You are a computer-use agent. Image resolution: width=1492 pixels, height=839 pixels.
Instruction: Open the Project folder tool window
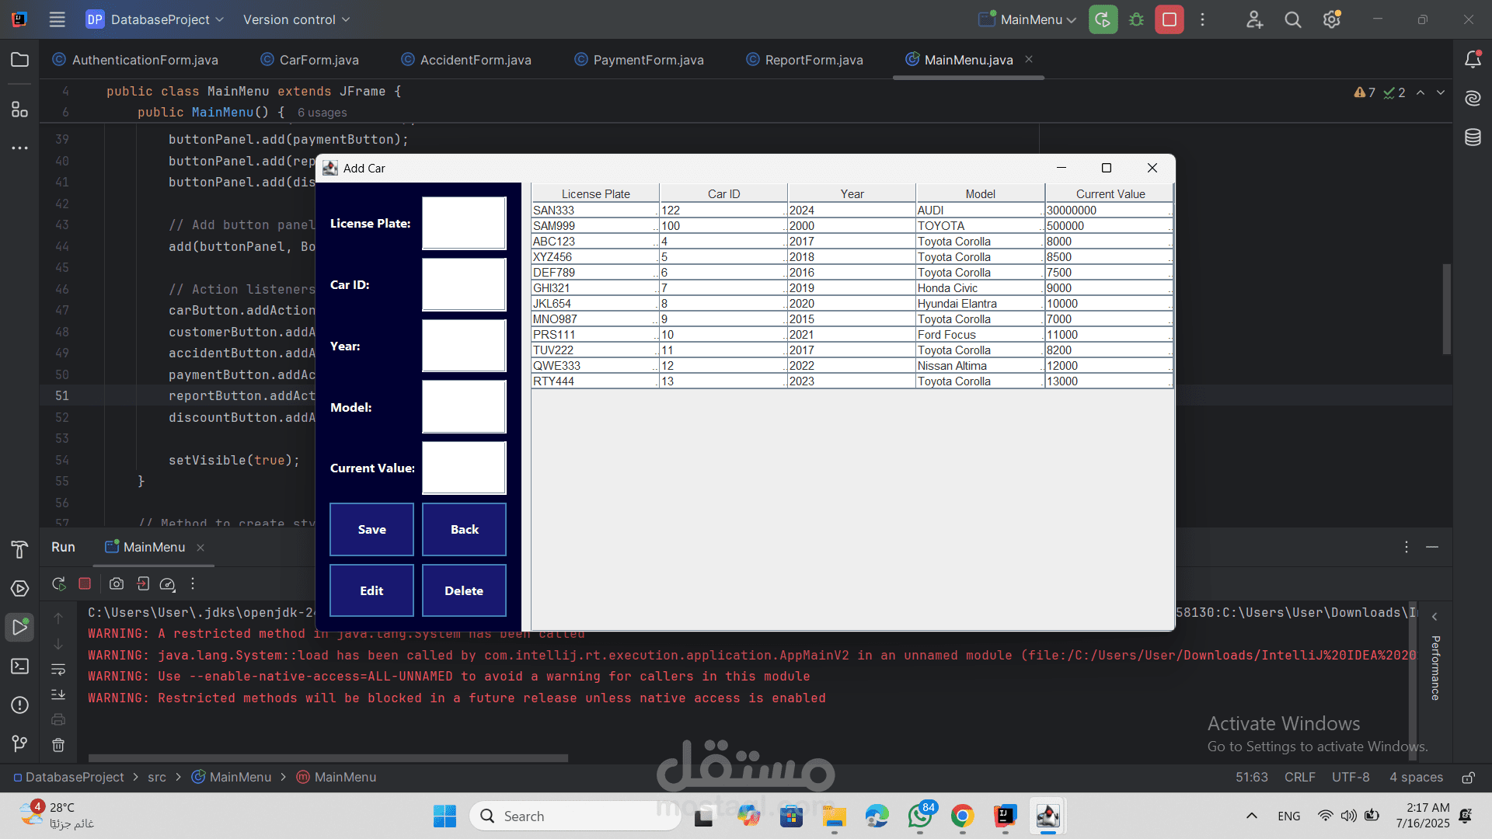(19, 60)
